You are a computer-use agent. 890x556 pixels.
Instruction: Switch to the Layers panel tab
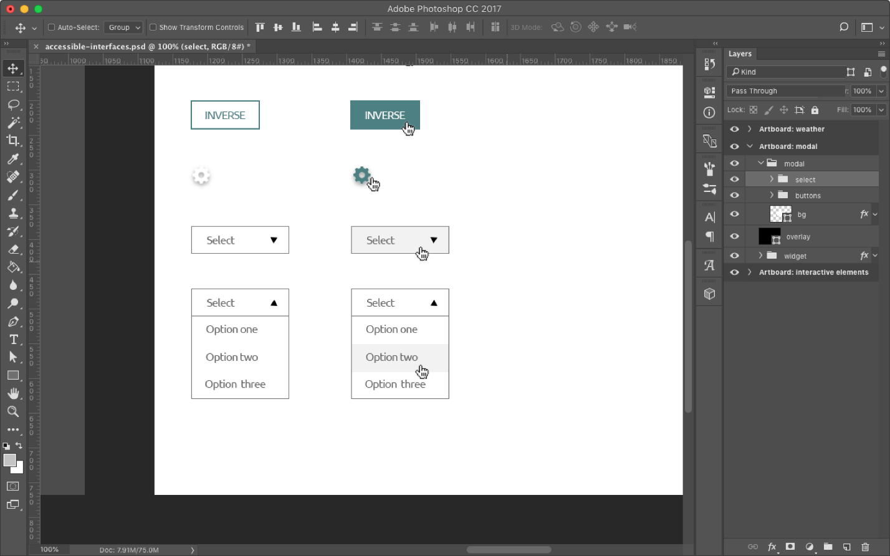tap(740, 54)
